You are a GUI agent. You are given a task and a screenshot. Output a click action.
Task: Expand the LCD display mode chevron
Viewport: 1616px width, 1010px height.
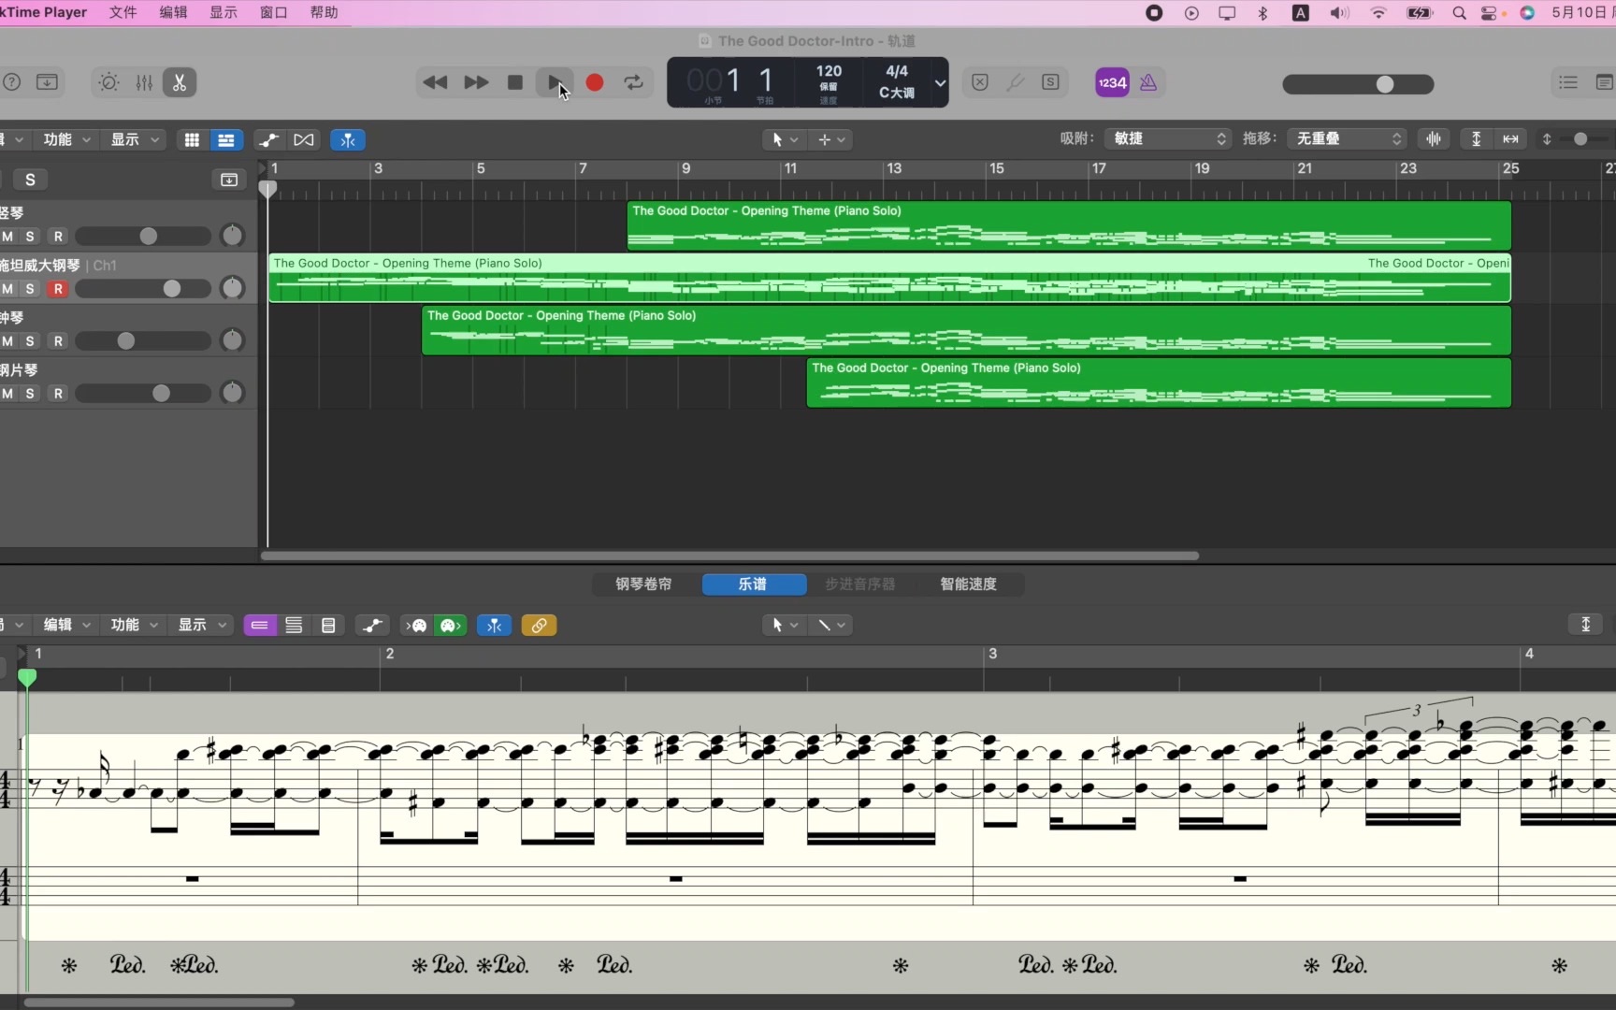point(940,82)
